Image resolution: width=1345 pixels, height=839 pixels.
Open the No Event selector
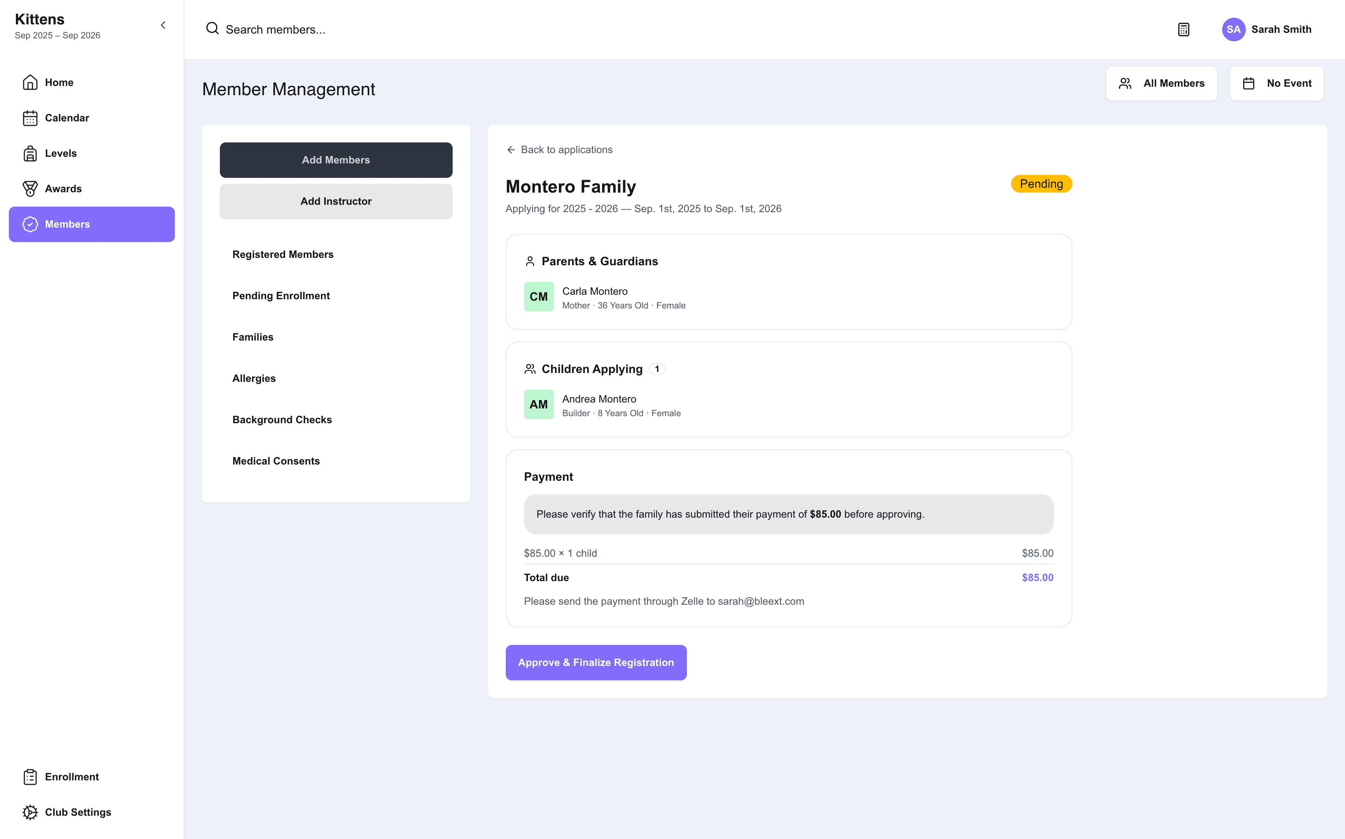point(1276,83)
